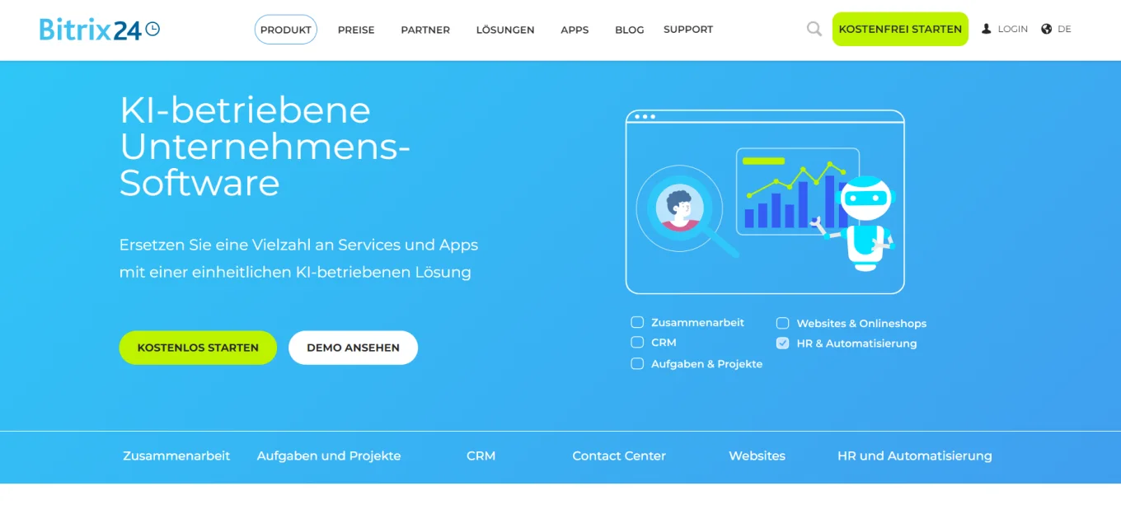Click the KI-betriebene Unternehmens-Software headline
The width and height of the screenshot is (1121, 514).
point(265,147)
